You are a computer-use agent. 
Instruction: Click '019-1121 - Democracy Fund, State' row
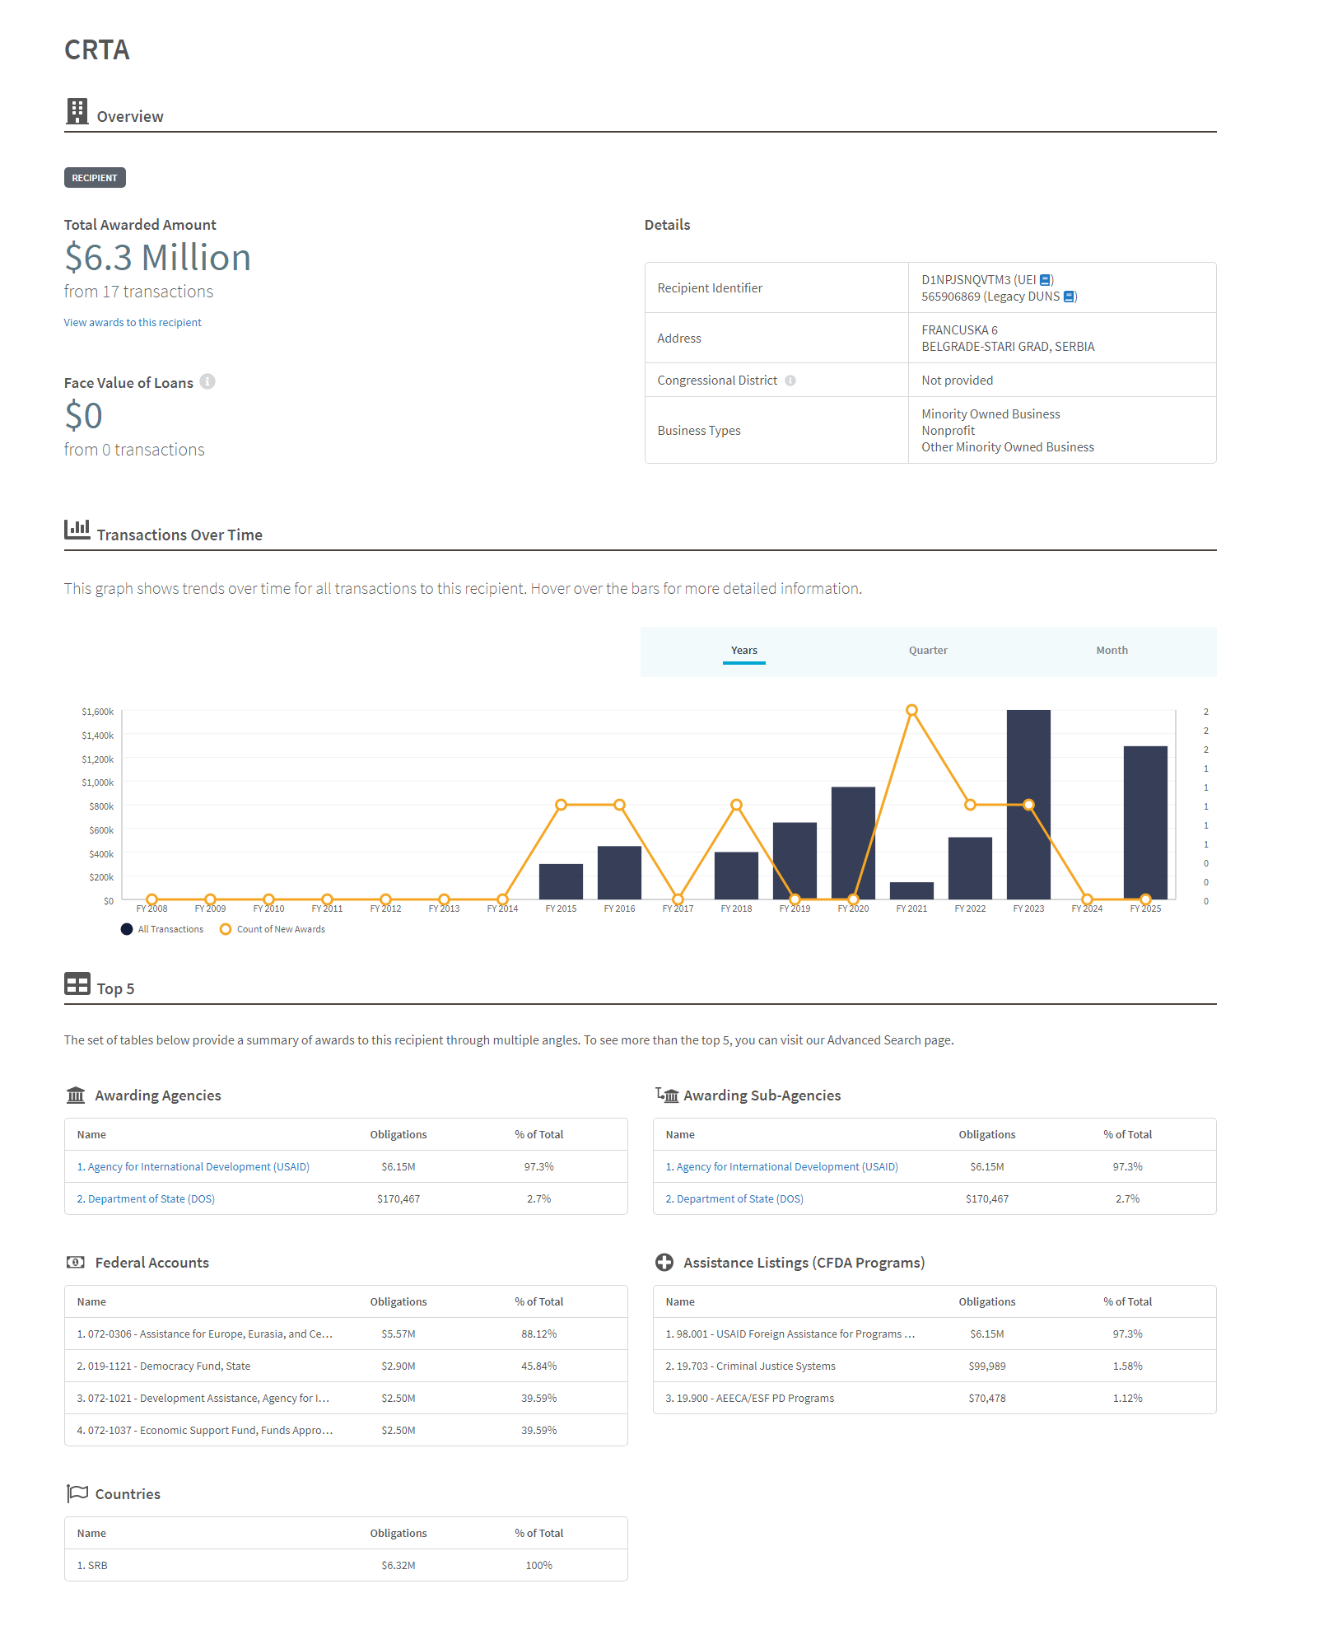tap(346, 1366)
